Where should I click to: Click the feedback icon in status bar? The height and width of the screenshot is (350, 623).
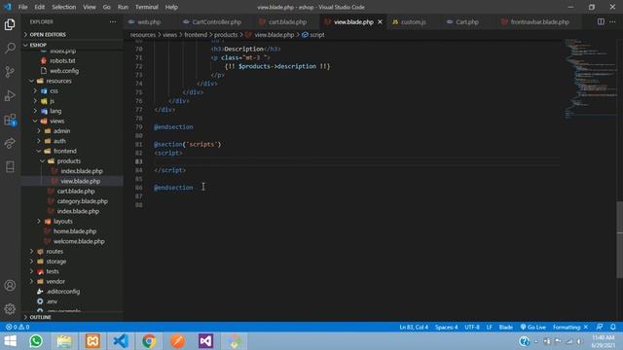click(x=600, y=327)
